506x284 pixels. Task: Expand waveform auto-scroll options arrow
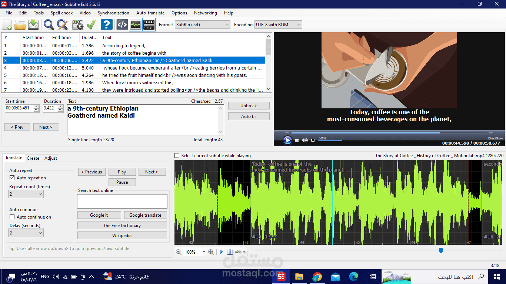(244, 252)
